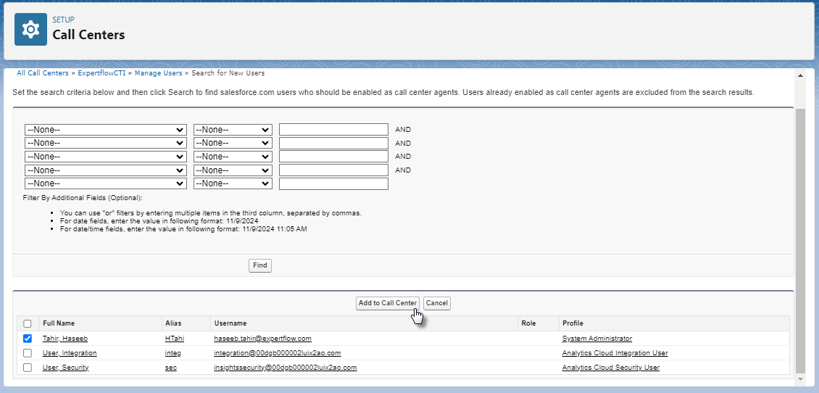The width and height of the screenshot is (819, 393).
Task: Sort by the Full Name column header
Action: (59, 323)
